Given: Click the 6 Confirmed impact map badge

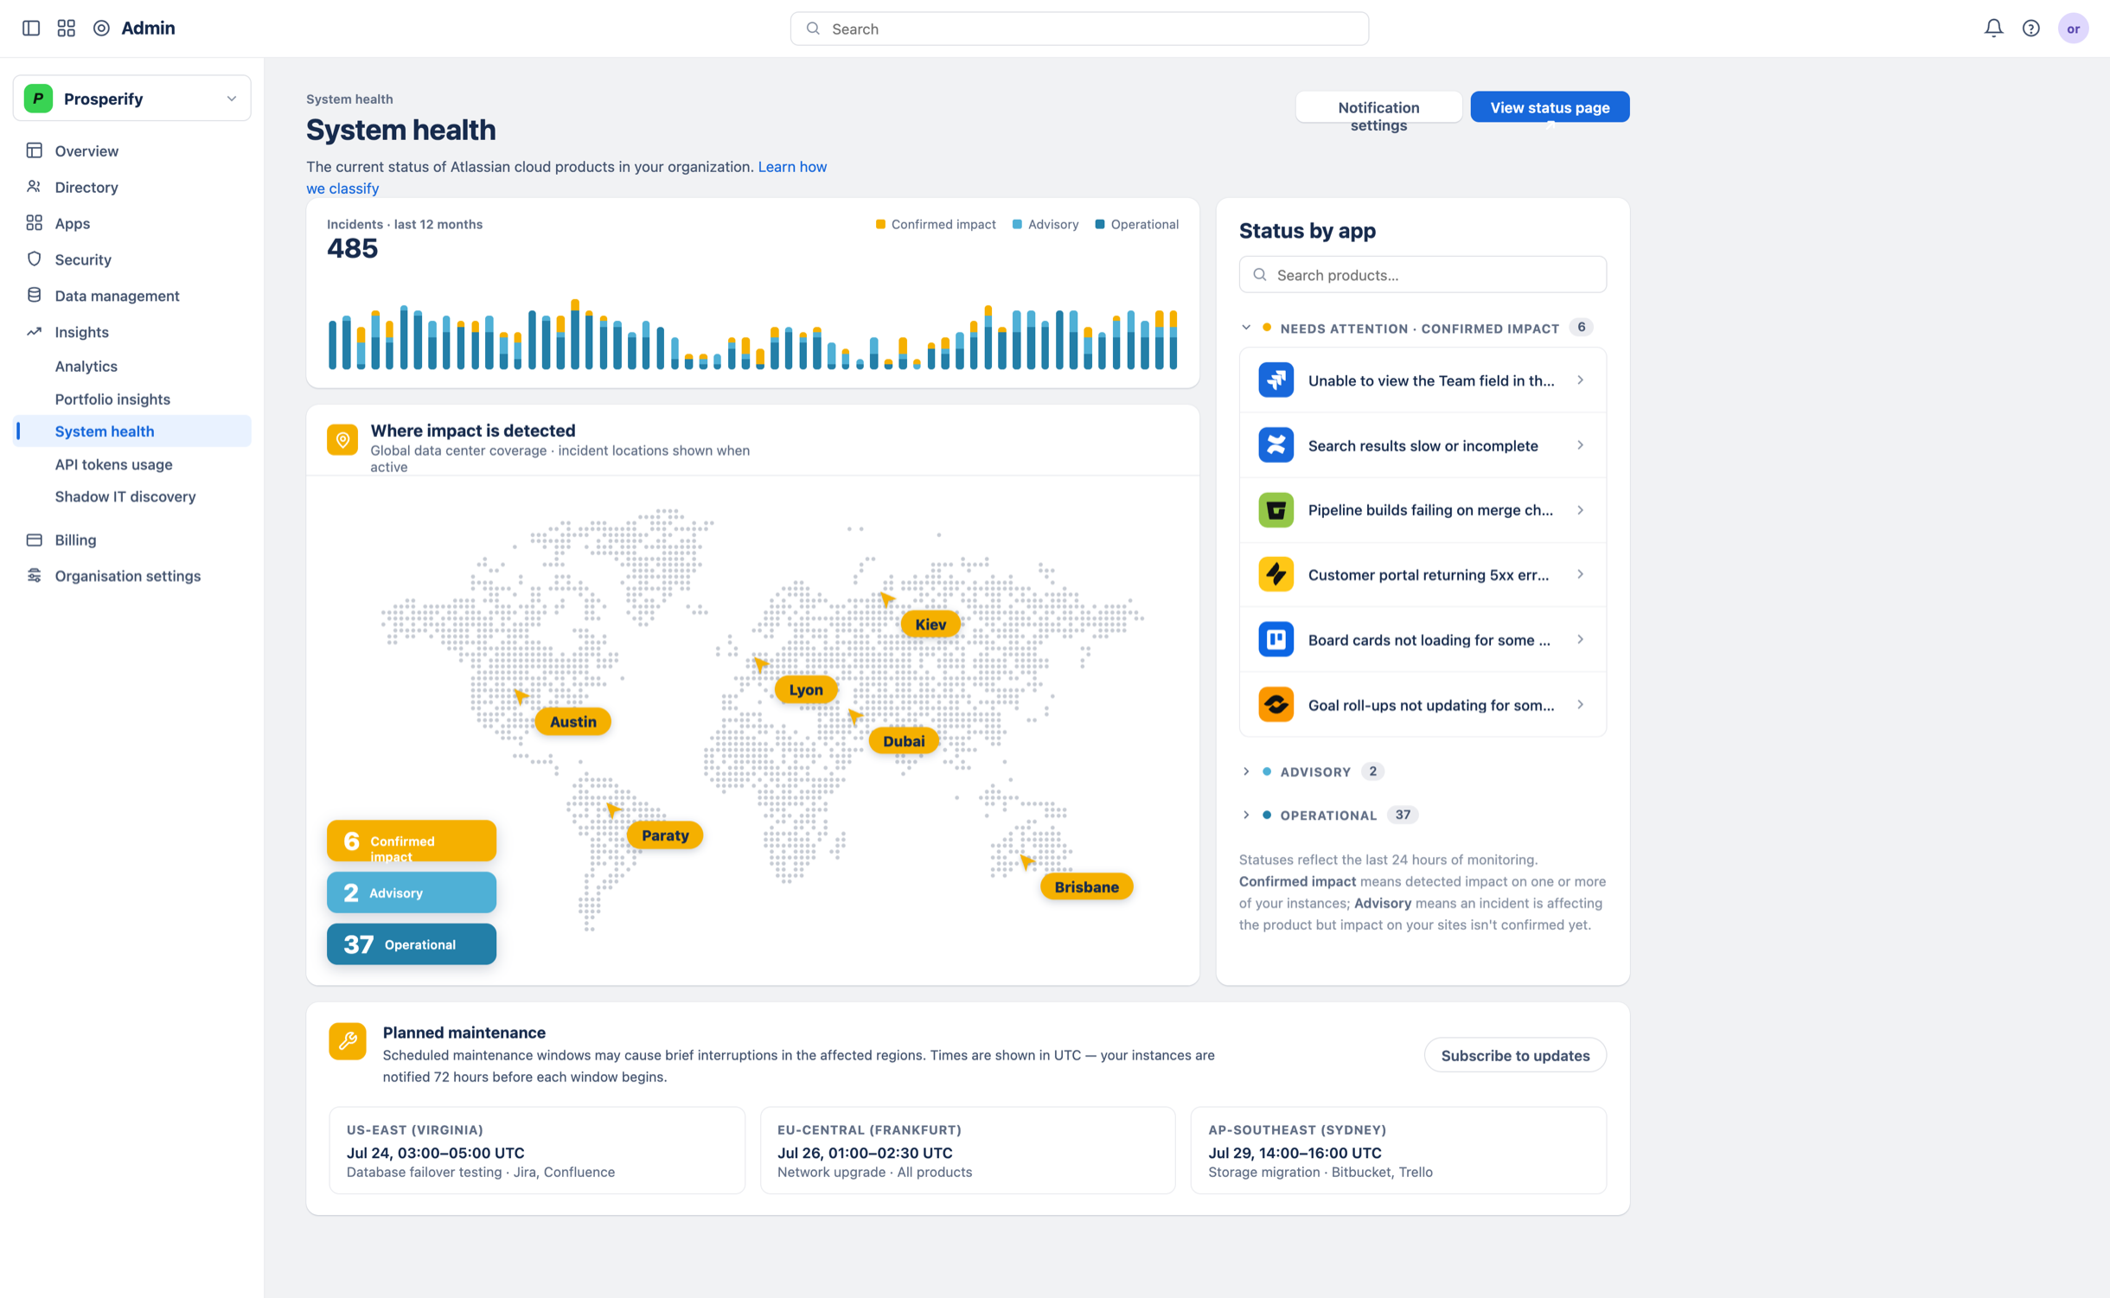Looking at the screenshot, I should click(412, 841).
